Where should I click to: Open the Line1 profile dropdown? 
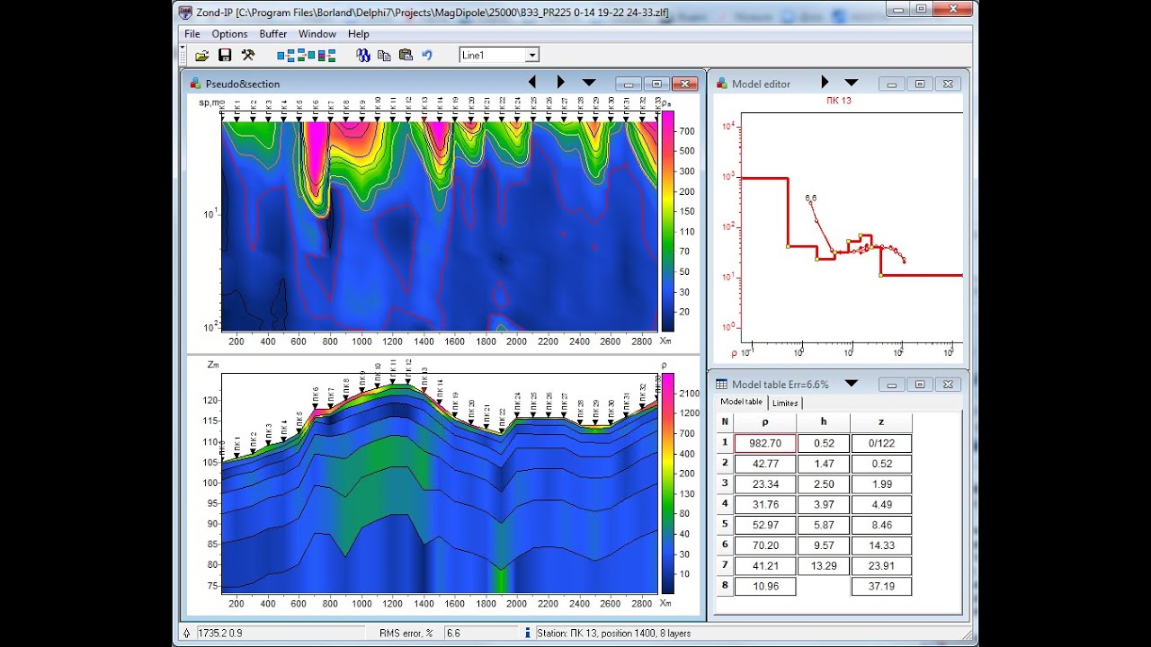pyautogui.click(x=532, y=56)
